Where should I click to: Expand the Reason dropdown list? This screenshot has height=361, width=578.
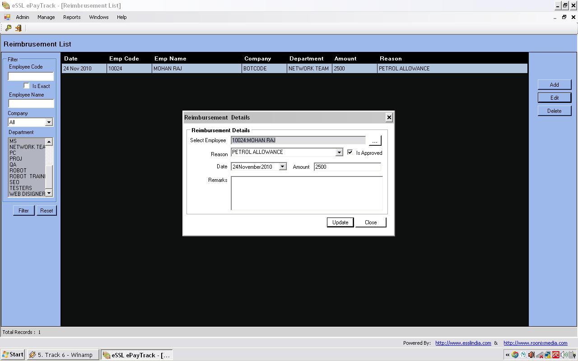339,153
